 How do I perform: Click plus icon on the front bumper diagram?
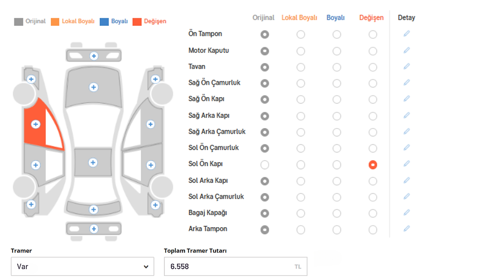click(94, 56)
